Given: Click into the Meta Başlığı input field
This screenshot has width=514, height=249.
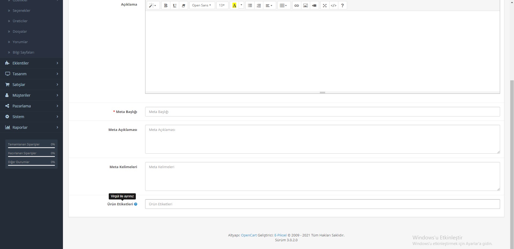Looking at the screenshot, I should 322,112.
